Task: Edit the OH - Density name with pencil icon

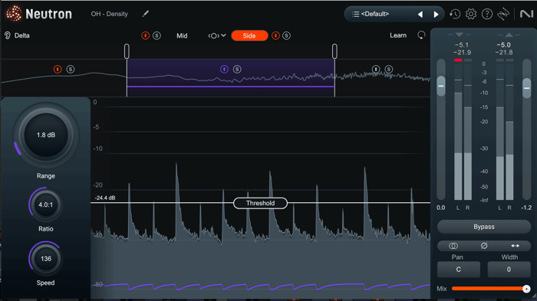Action: tap(146, 14)
